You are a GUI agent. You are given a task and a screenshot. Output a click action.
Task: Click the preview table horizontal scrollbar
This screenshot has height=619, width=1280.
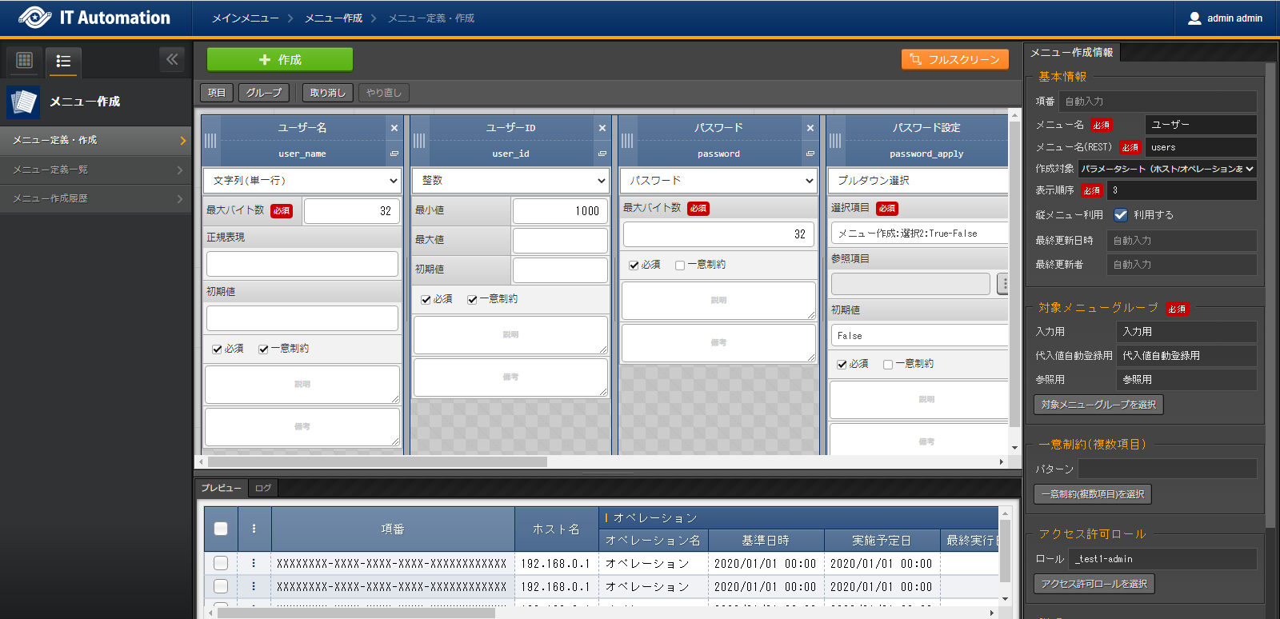pos(357,613)
